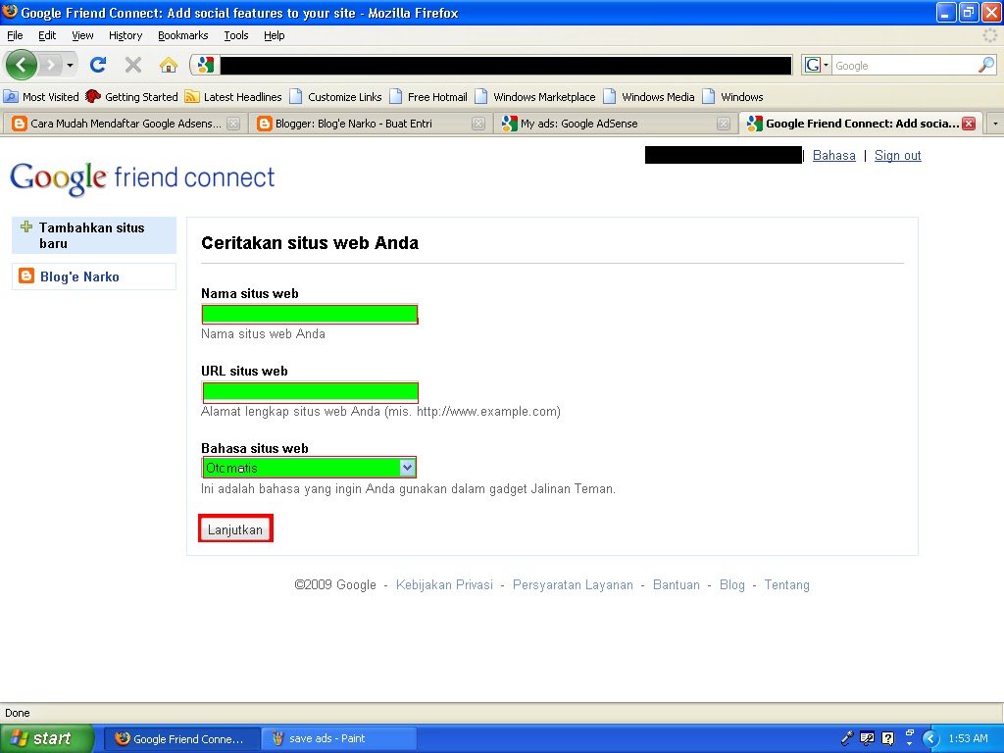Click the Google search box

(905, 66)
